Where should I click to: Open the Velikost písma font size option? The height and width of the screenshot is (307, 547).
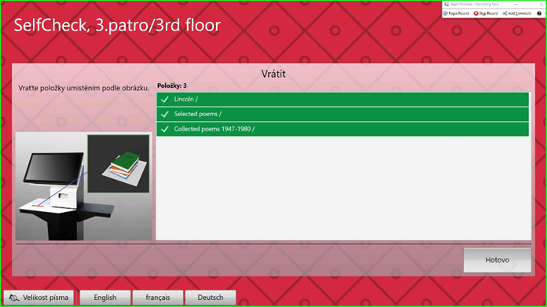pyautogui.click(x=39, y=298)
